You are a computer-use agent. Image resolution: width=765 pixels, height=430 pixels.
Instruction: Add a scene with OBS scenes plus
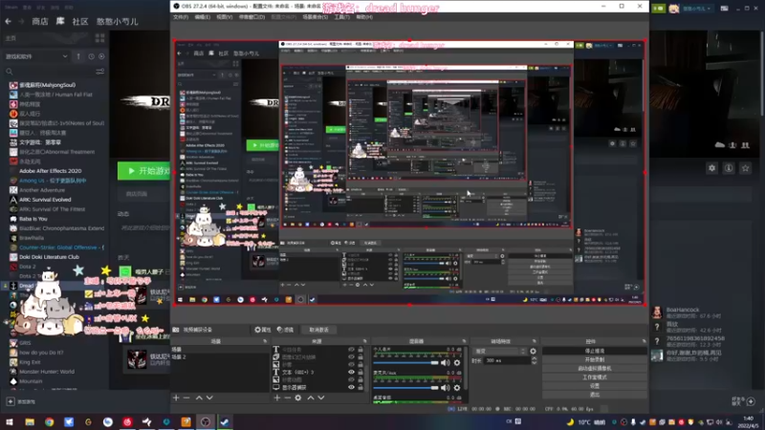[x=176, y=398]
